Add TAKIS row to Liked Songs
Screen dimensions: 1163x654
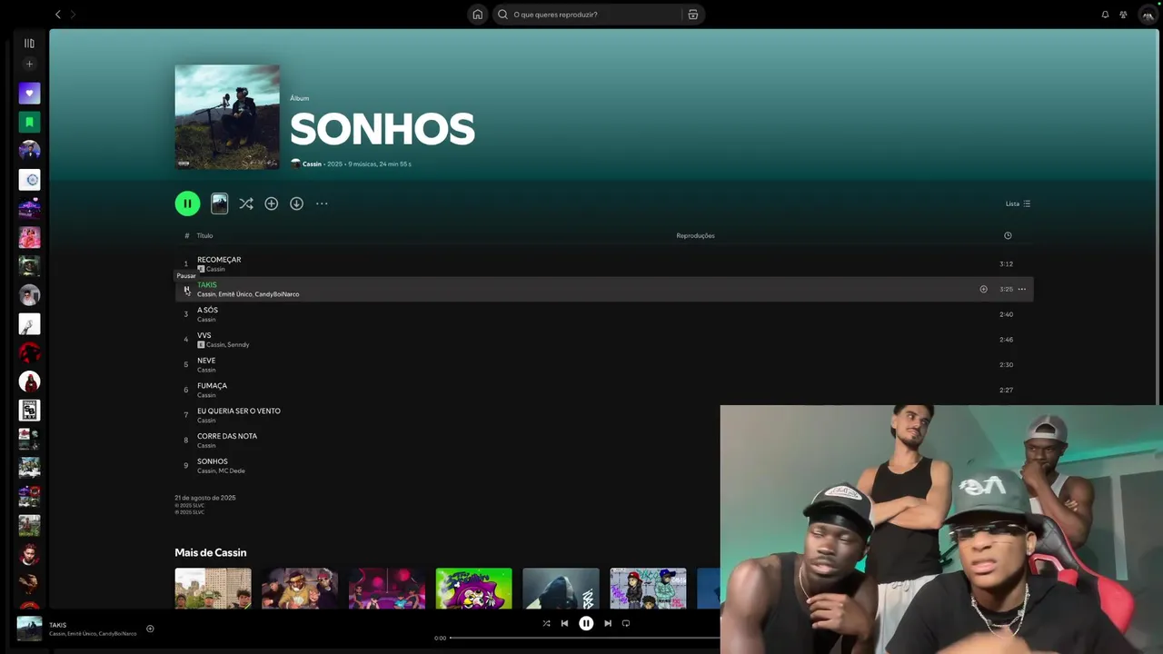(983, 289)
